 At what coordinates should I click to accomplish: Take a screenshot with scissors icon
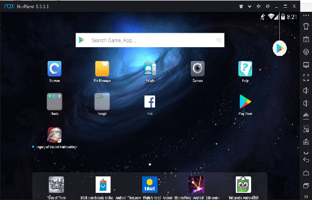click(306, 129)
